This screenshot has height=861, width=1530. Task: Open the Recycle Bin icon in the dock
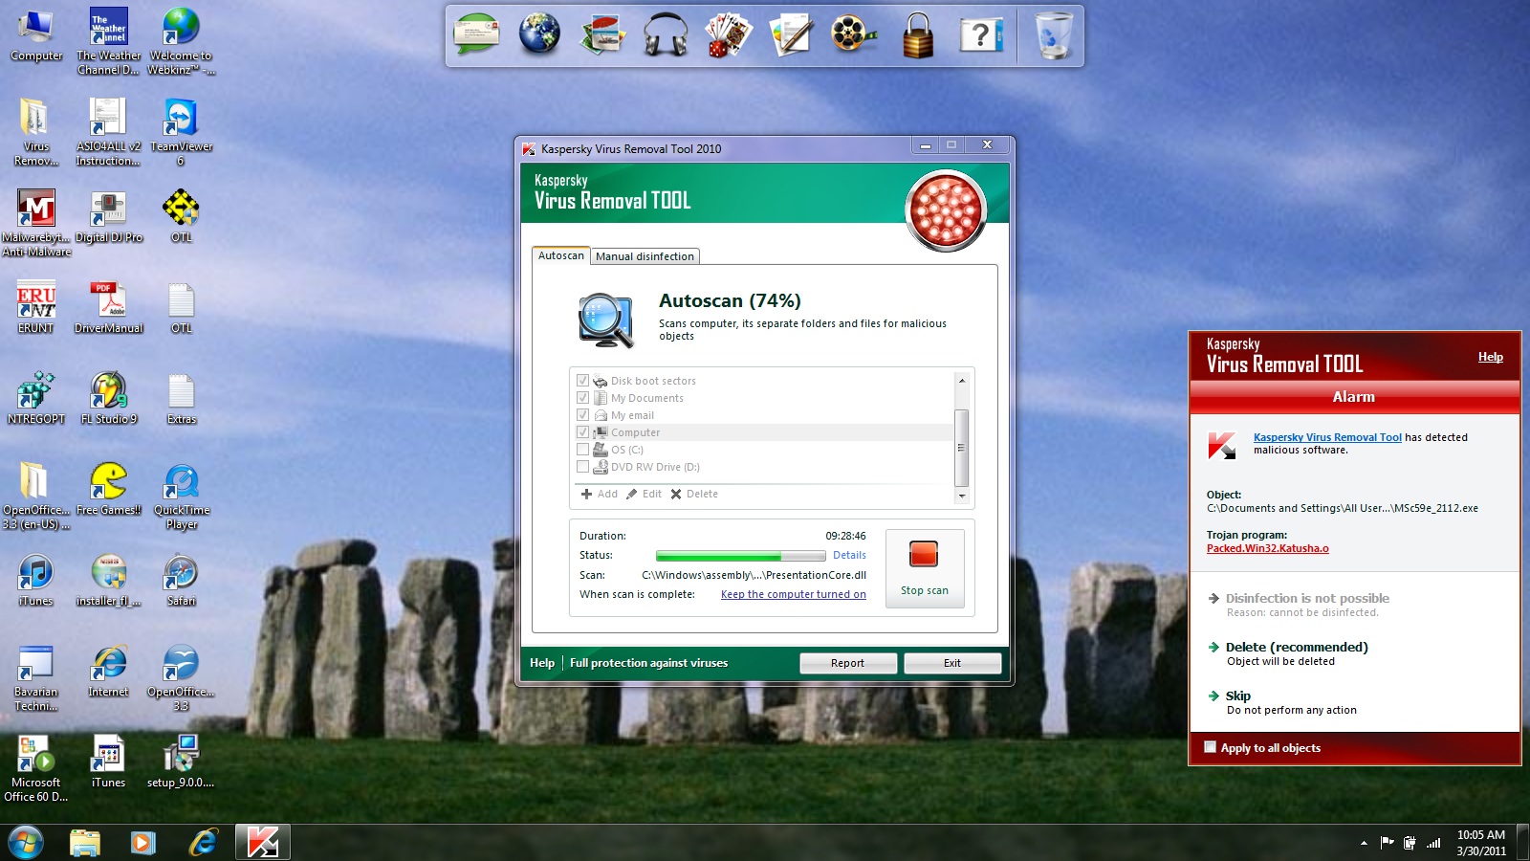(x=1055, y=35)
